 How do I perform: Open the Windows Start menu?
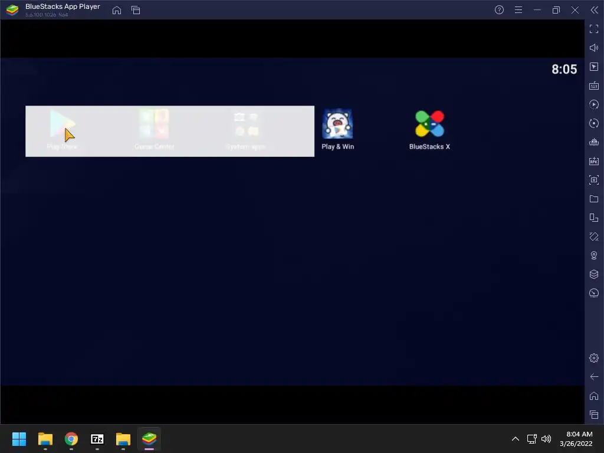(x=19, y=439)
